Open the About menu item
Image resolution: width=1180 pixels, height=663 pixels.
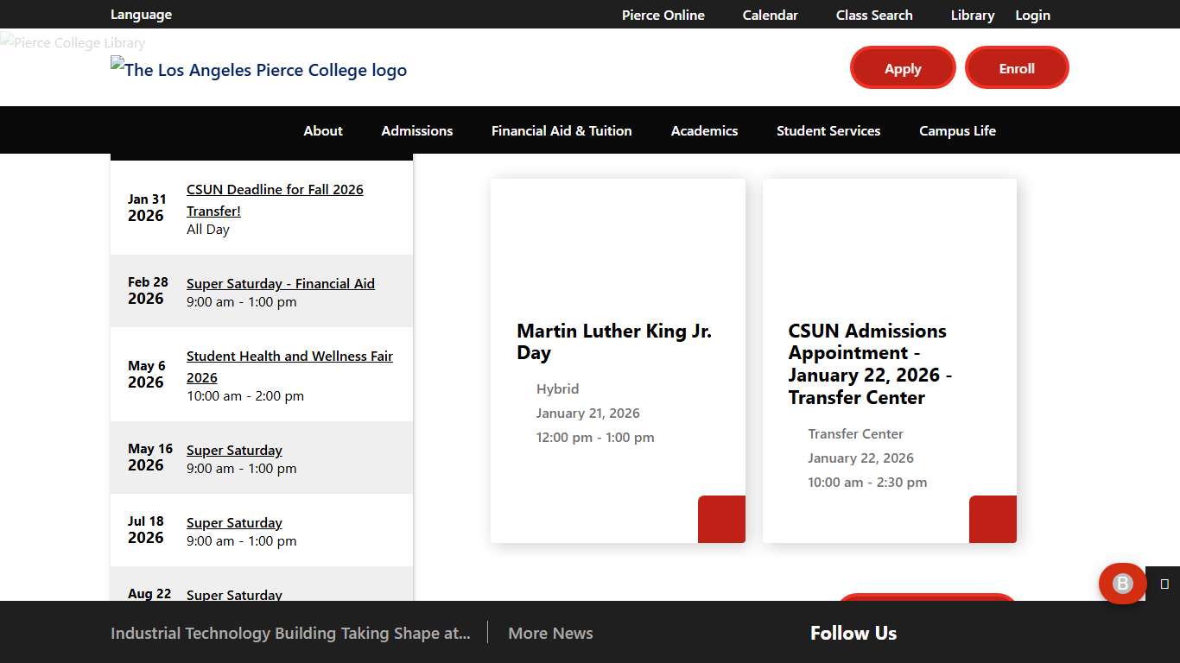(x=322, y=130)
